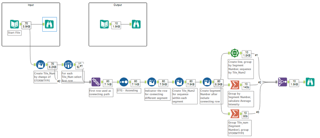Click the green Poly-Build tool icon
Screen dimensions: 320x138
[x=235, y=53]
